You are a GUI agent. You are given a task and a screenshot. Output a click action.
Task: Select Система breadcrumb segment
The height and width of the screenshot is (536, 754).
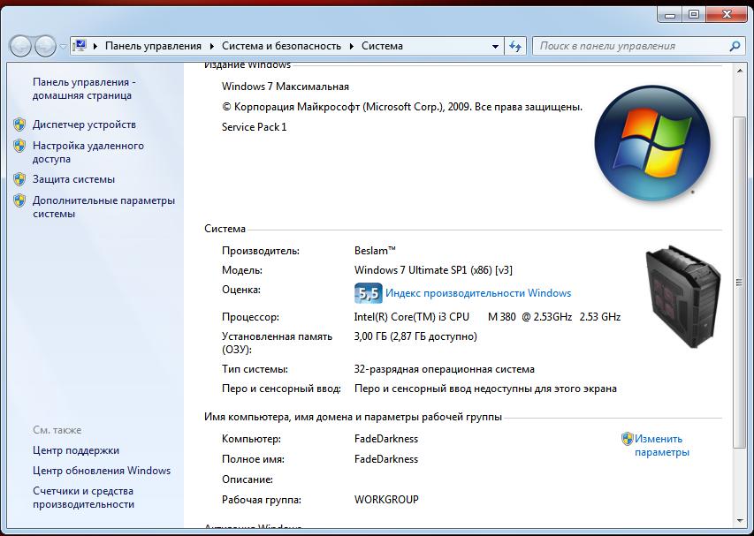pos(382,46)
